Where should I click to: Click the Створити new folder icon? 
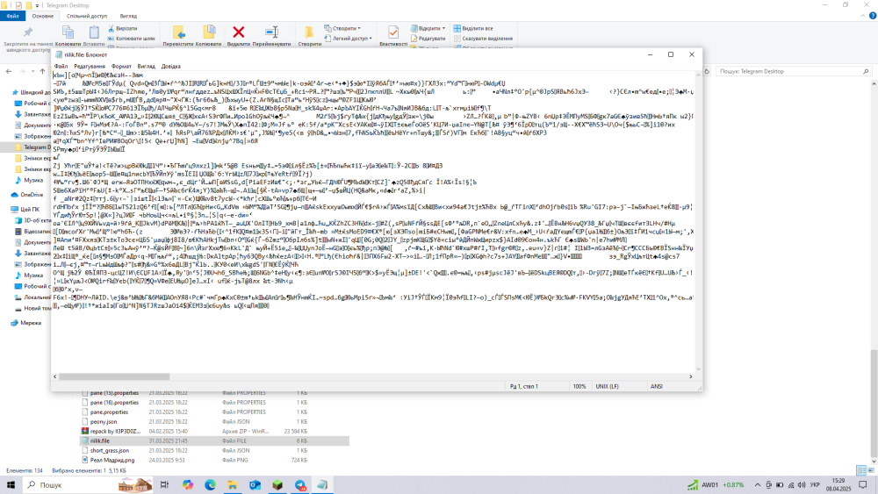(x=309, y=32)
